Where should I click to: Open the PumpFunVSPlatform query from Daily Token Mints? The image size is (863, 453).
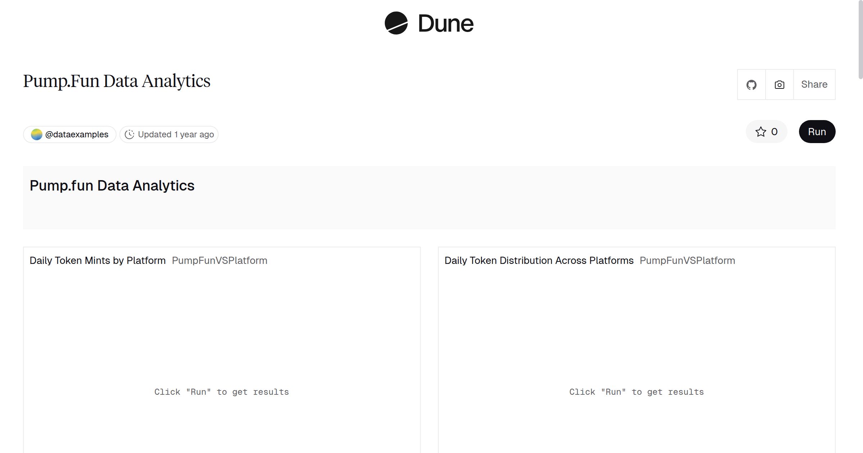coord(219,260)
